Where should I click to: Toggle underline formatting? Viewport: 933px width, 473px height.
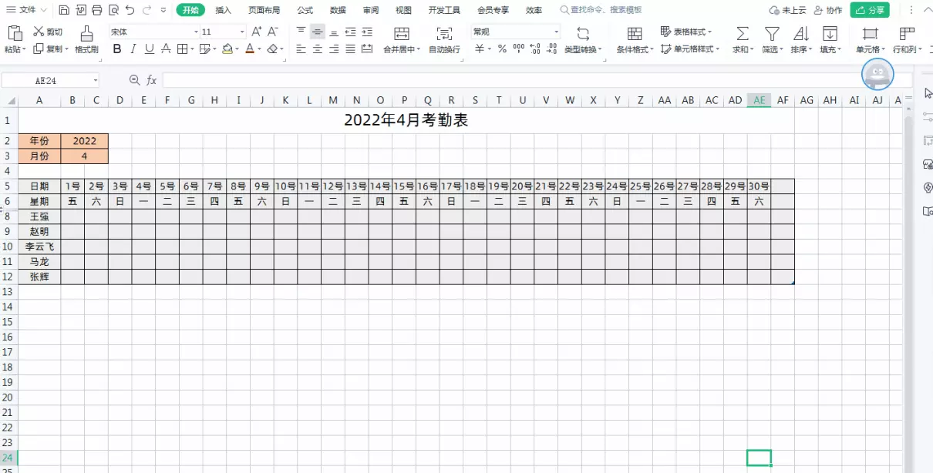point(149,49)
